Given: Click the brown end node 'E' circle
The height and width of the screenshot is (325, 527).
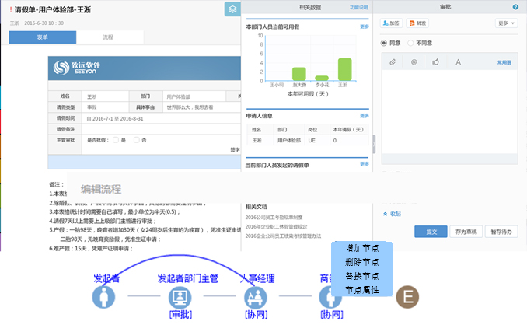Looking at the screenshot, I should [x=407, y=297].
